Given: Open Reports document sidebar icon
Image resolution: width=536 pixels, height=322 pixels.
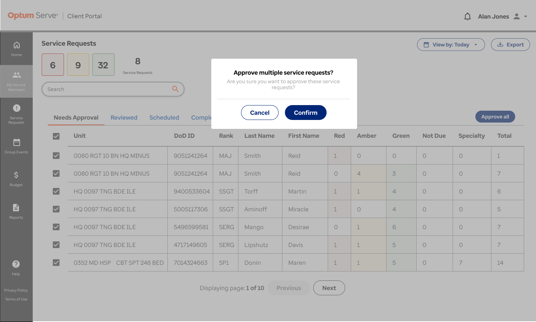Looking at the screenshot, I should point(16,208).
